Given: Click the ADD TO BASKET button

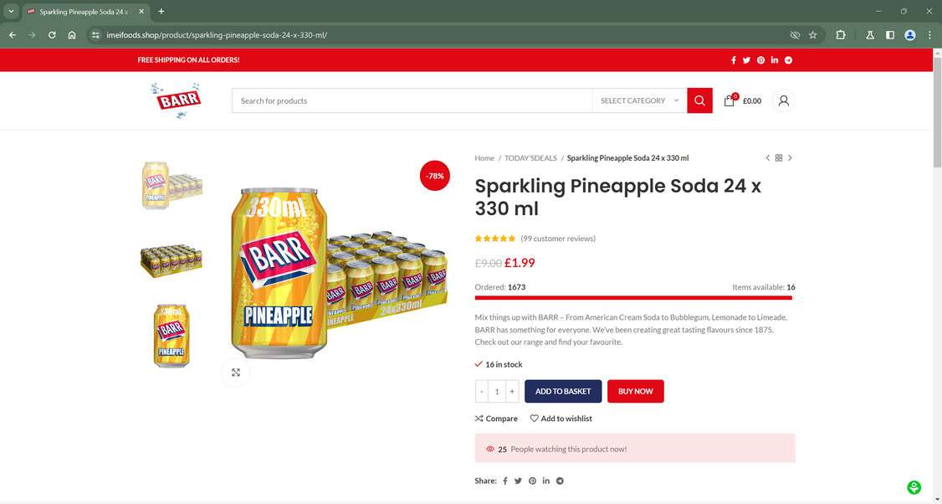Looking at the screenshot, I should [562, 390].
